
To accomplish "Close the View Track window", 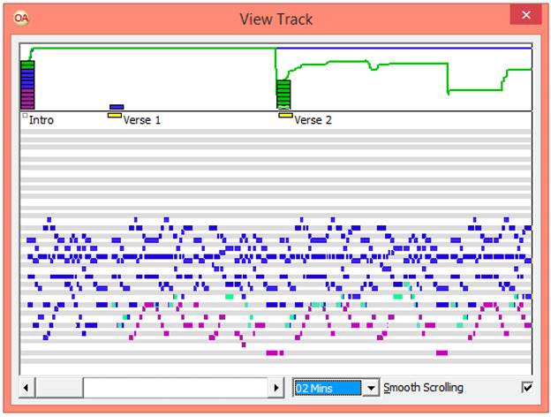I will click(525, 16).
